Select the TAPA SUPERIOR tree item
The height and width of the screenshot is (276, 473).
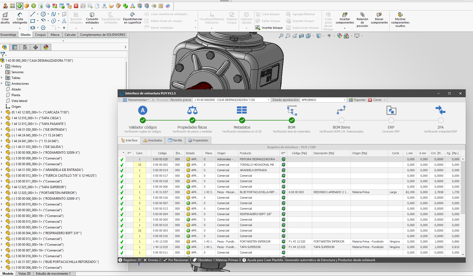39,187
